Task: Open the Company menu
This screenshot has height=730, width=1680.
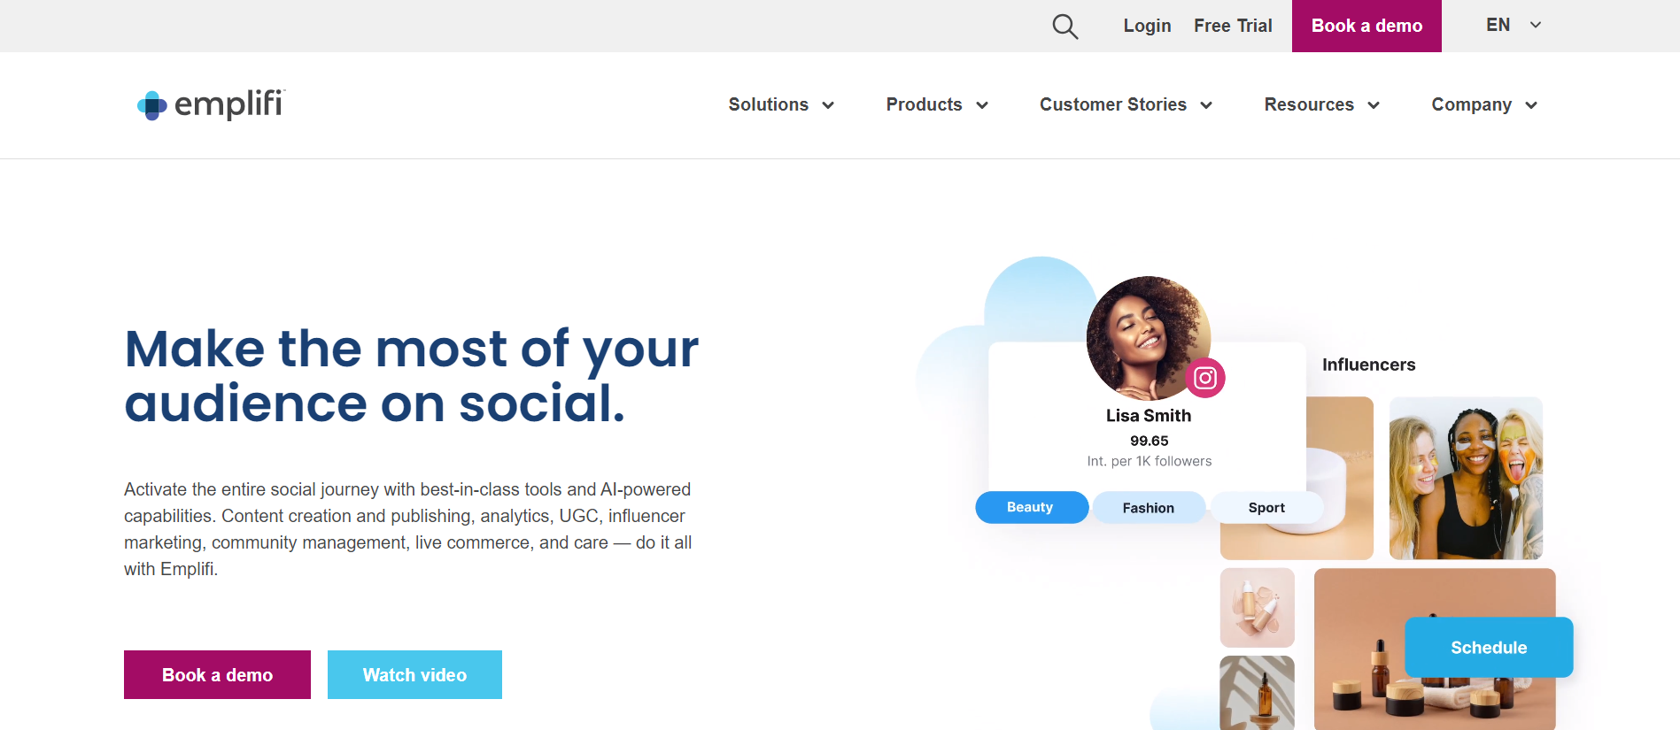Action: pyautogui.click(x=1484, y=104)
